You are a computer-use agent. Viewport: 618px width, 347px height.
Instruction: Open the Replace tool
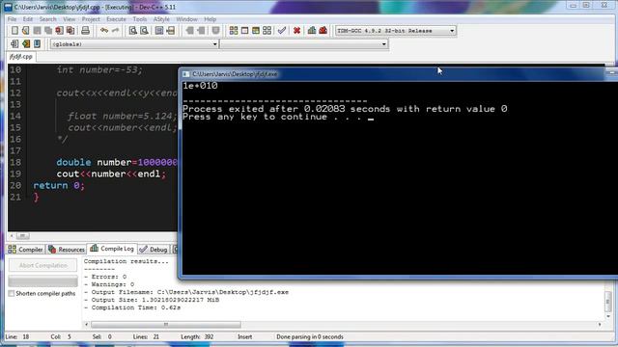[144, 31]
